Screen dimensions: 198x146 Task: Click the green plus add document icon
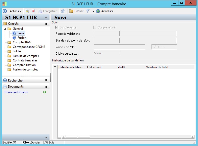(44, 92)
